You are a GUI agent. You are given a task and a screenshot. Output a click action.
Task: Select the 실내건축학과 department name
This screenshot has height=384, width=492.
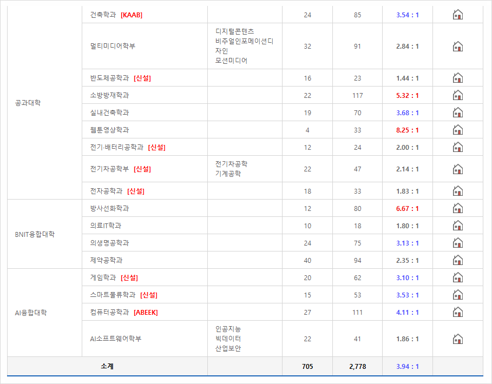109,112
